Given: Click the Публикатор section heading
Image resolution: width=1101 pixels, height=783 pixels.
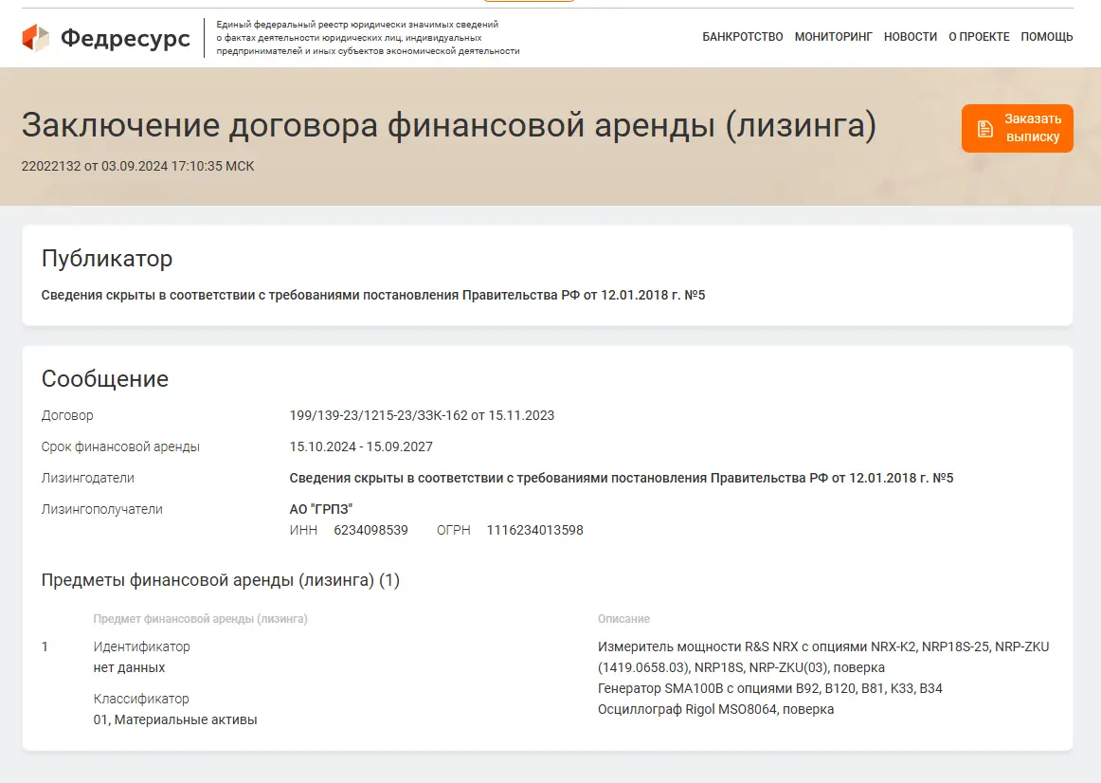Looking at the screenshot, I should pyautogui.click(x=107, y=259).
